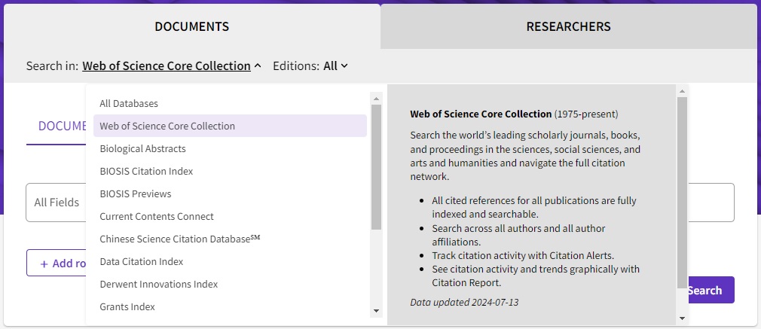Select Grants Index database

pos(127,306)
